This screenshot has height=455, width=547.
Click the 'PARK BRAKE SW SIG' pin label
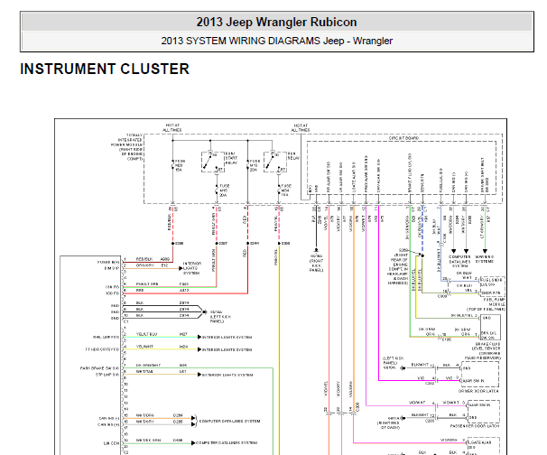tap(99, 368)
